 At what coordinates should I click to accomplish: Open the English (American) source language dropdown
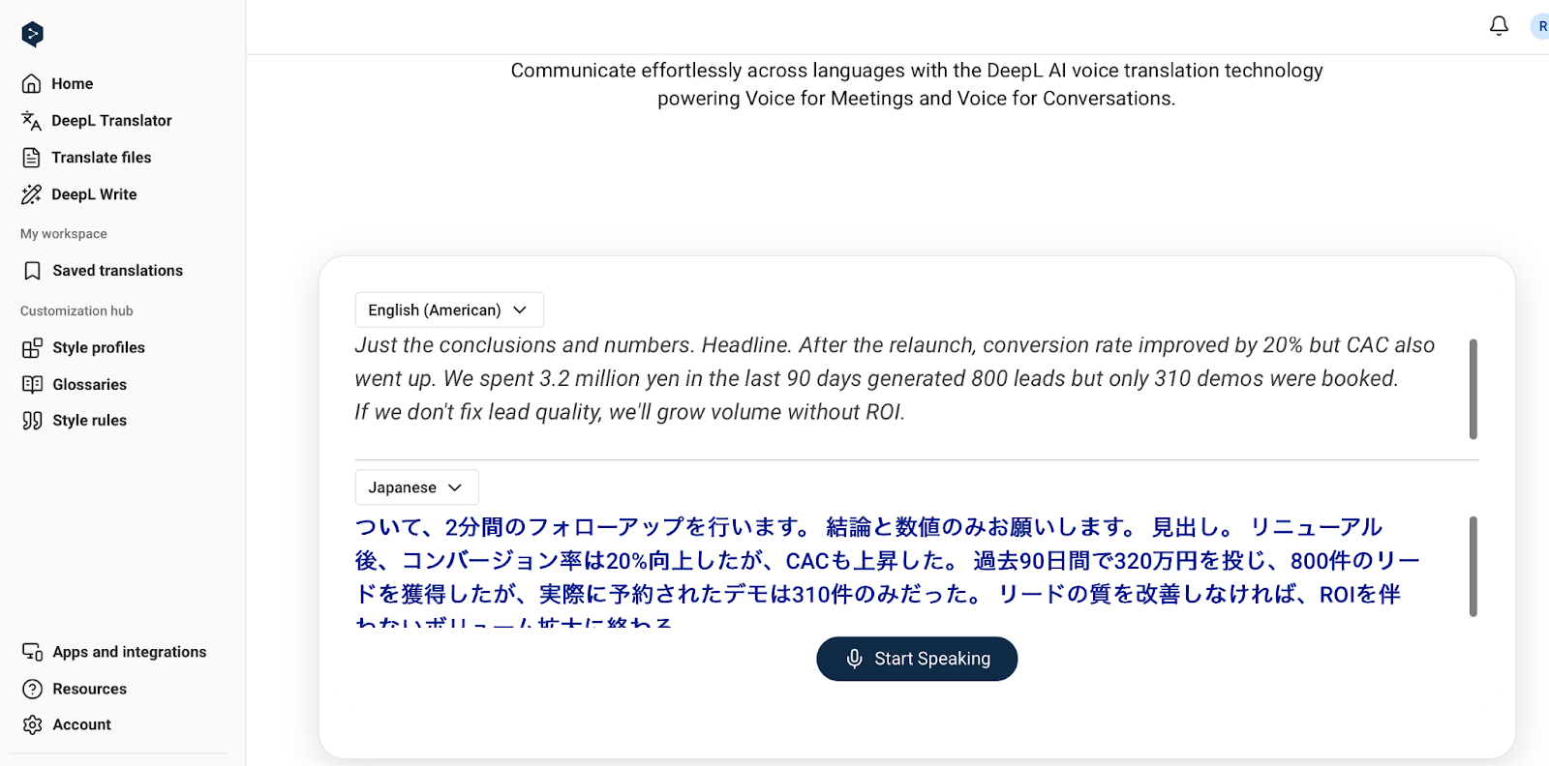(448, 309)
